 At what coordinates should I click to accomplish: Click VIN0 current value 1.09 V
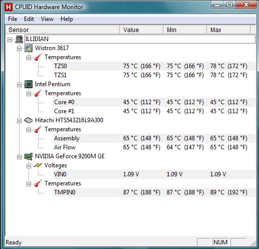coord(131,174)
